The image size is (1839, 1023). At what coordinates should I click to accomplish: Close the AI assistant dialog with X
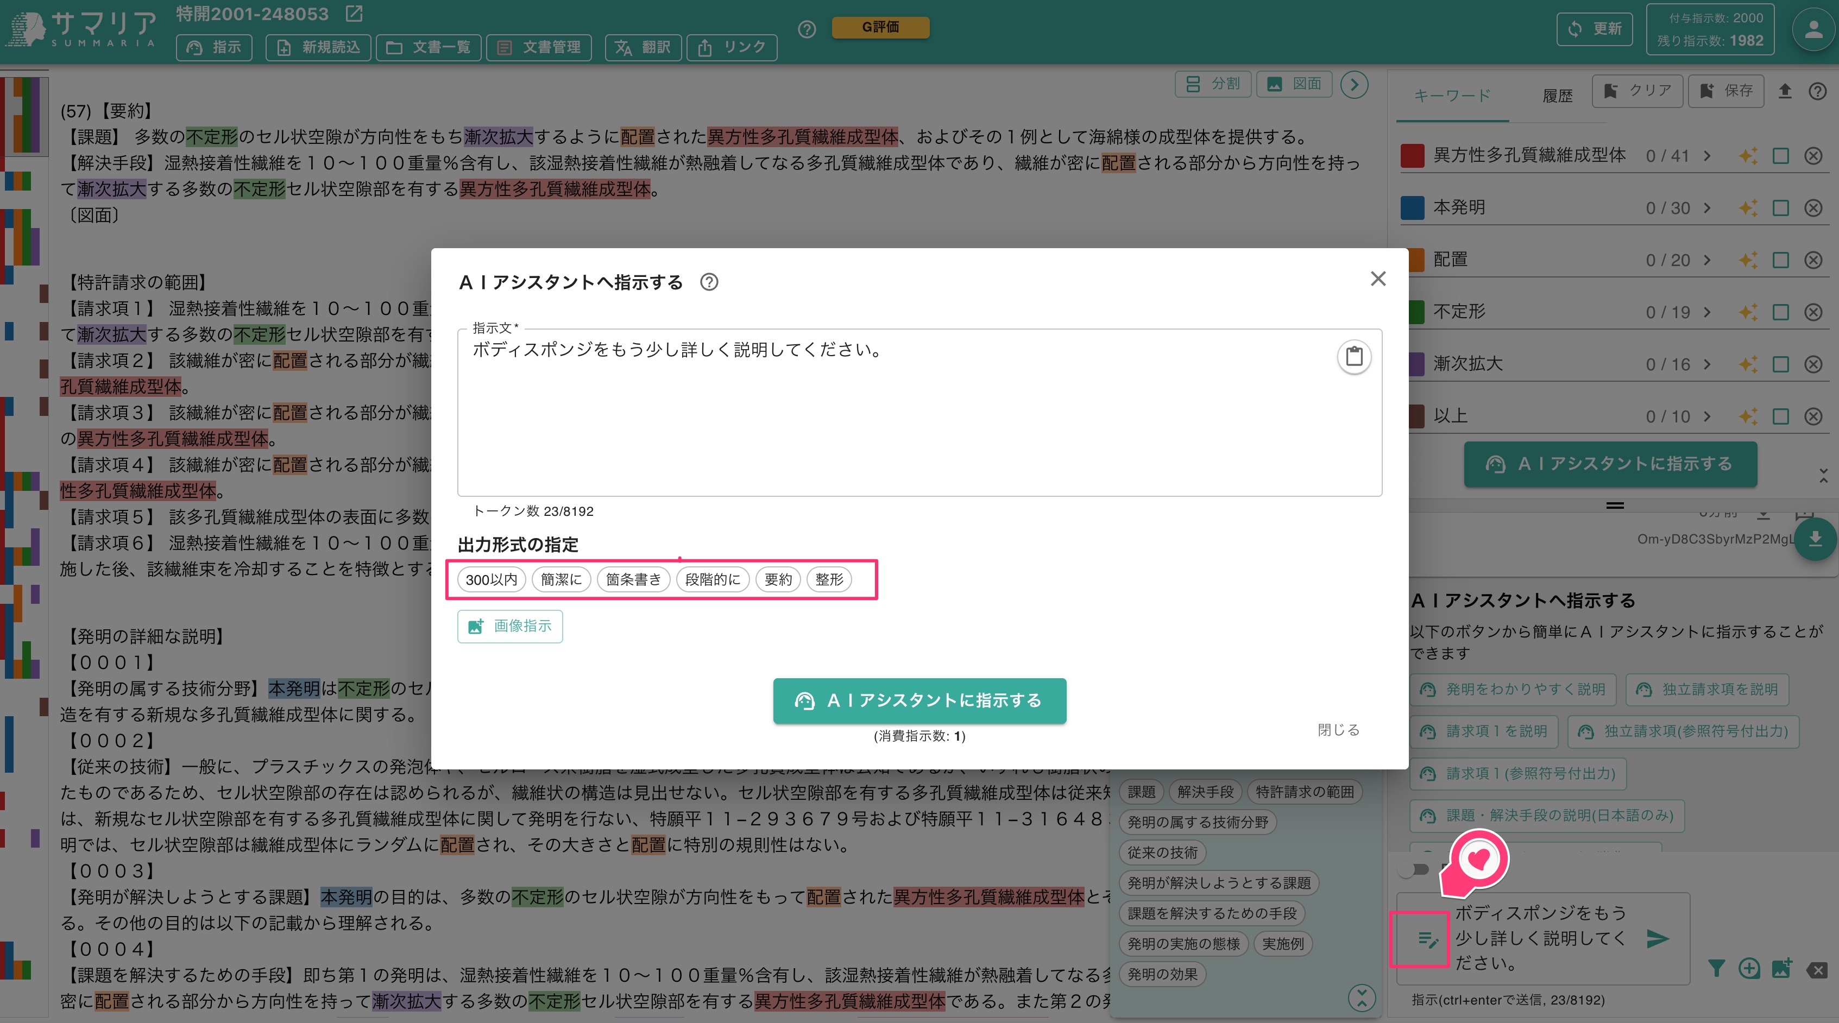[1378, 279]
